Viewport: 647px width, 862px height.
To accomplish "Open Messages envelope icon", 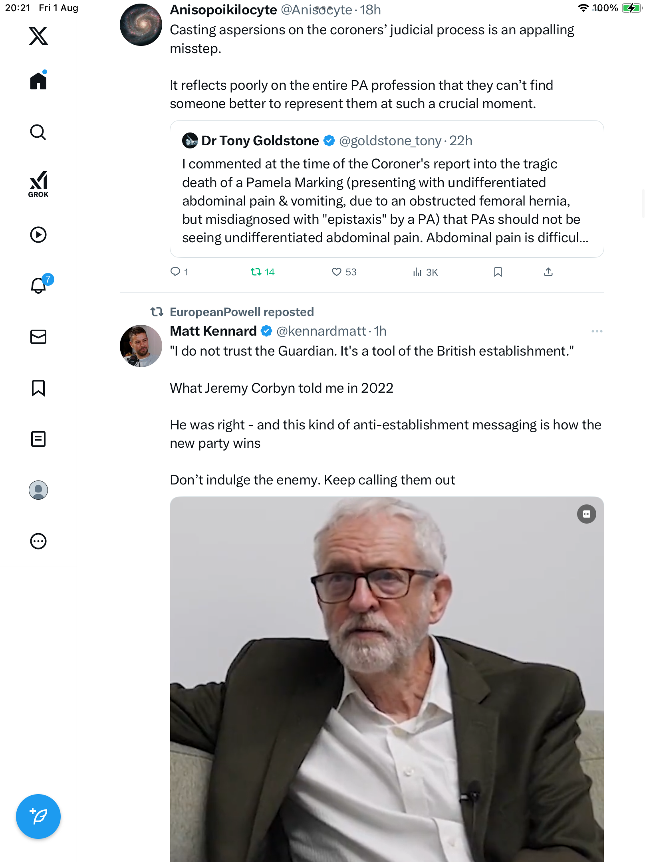I will [x=38, y=337].
